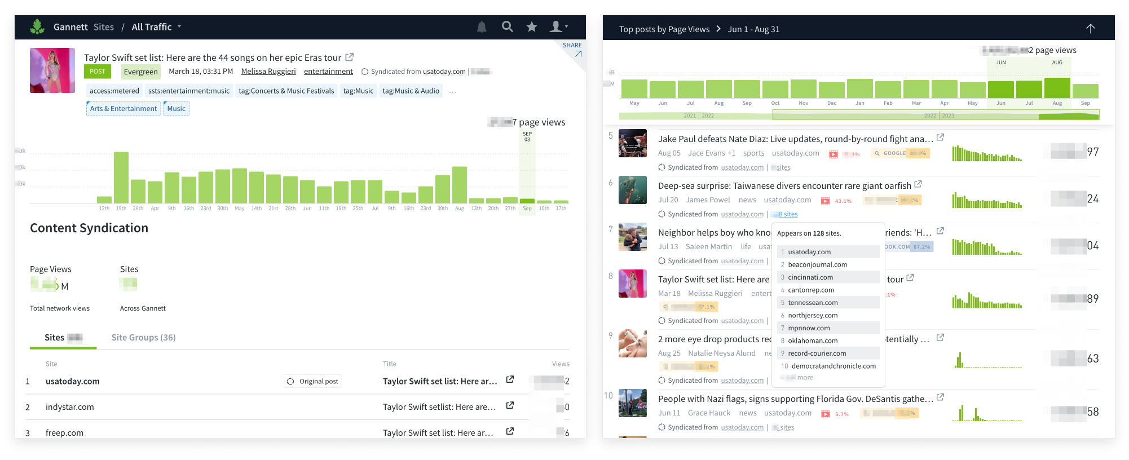Image resolution: width=1129 pixels, height=460 pixels.
Task: Click the Sep 03 highlighted chart bar
Action: (527, 201)
